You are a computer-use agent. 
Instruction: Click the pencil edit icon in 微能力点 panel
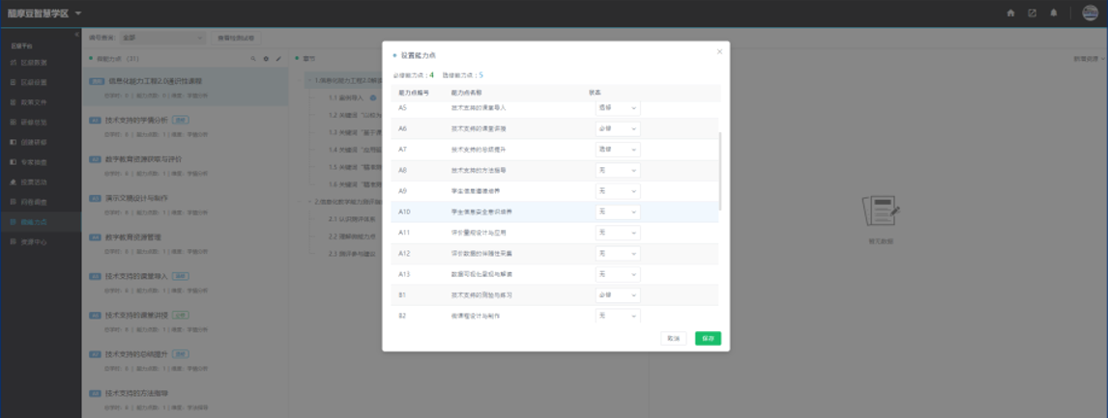(278, 59)
